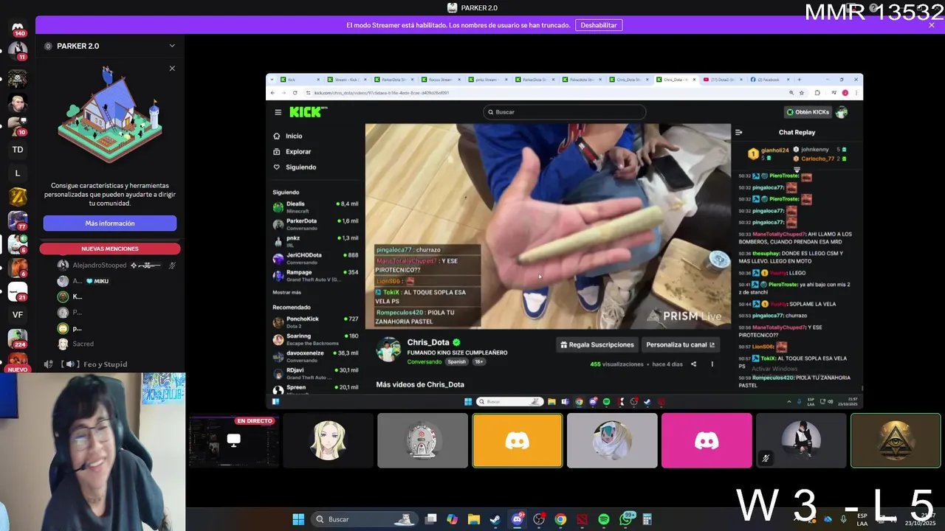
Task: Select the blonde anime avatar tile
Action: [328, 440]
